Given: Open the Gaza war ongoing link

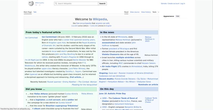Looking at the screenshot, I should (113, 73).
